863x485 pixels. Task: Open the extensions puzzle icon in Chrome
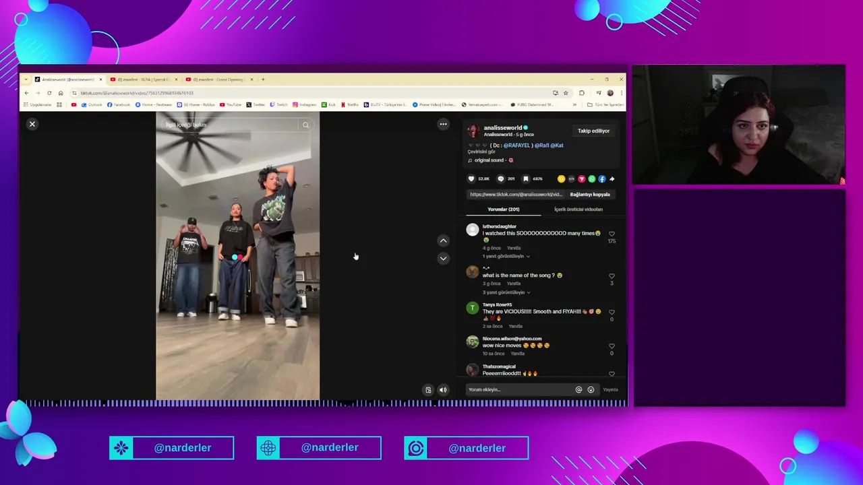click(x=582, y=93)
